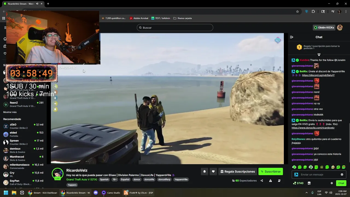Image resolution: width=350 pixels, height=197 pixels.
Task: Open Discord from the Windows taskbar
Action: [x=96, y=193]
